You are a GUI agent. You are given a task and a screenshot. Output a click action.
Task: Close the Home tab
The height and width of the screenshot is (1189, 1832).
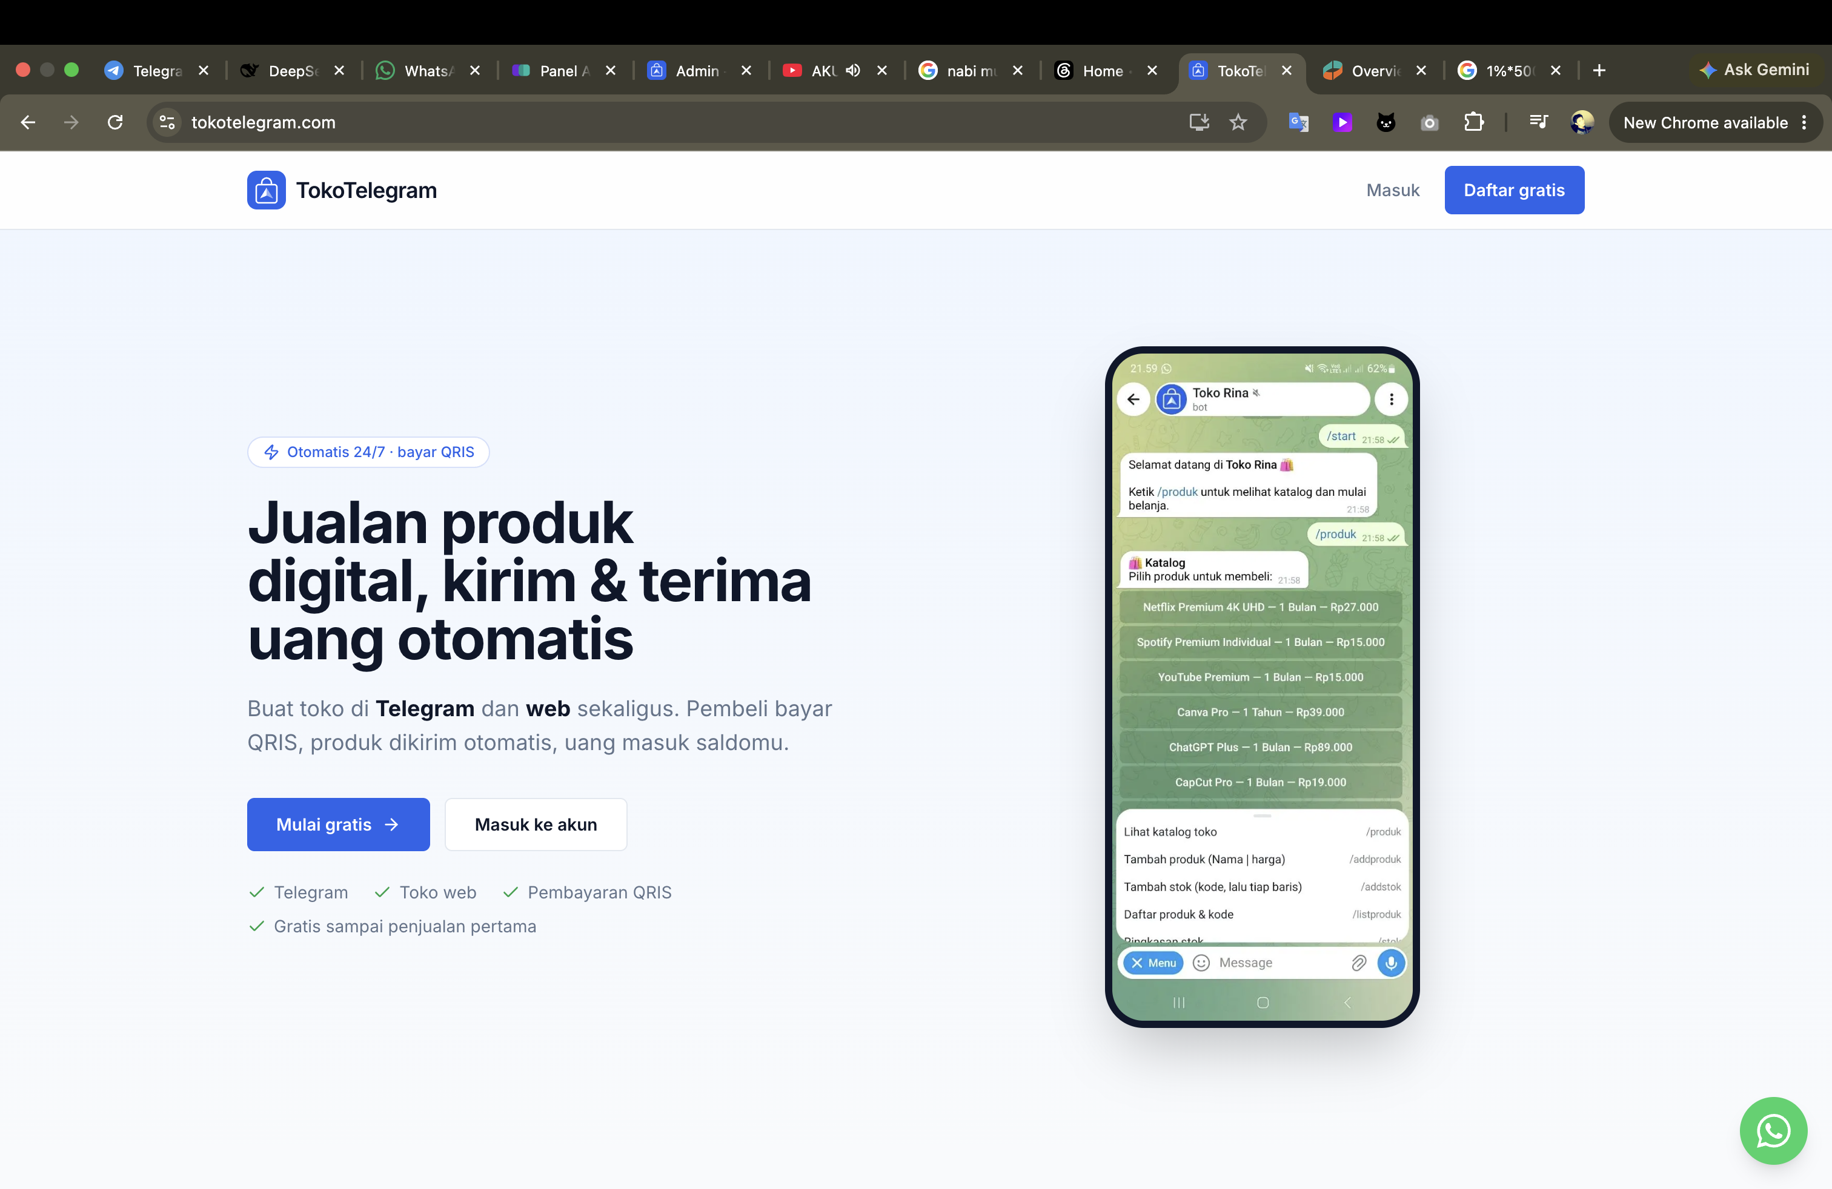[x=1152, y=71]
